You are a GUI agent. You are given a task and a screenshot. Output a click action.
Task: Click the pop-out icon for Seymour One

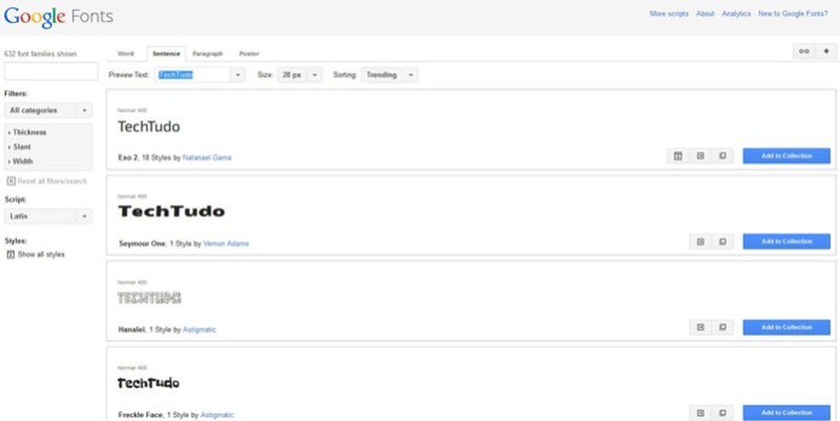[x=723, y=242]
